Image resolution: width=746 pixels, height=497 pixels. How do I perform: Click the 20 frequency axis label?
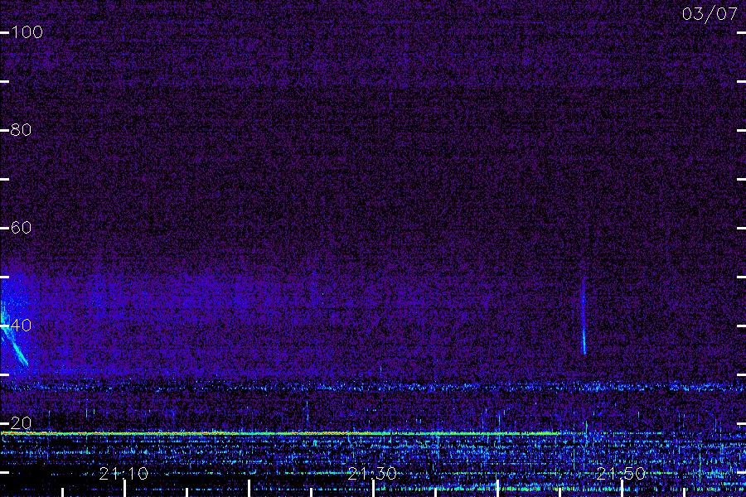point(21,422)
